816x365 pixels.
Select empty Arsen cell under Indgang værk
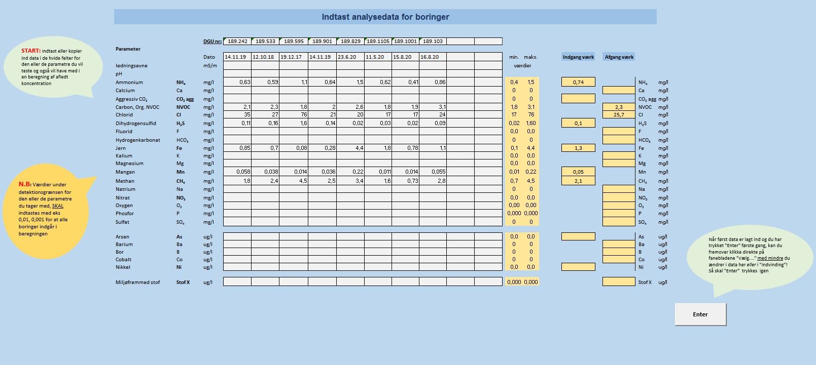click(578, 236)
